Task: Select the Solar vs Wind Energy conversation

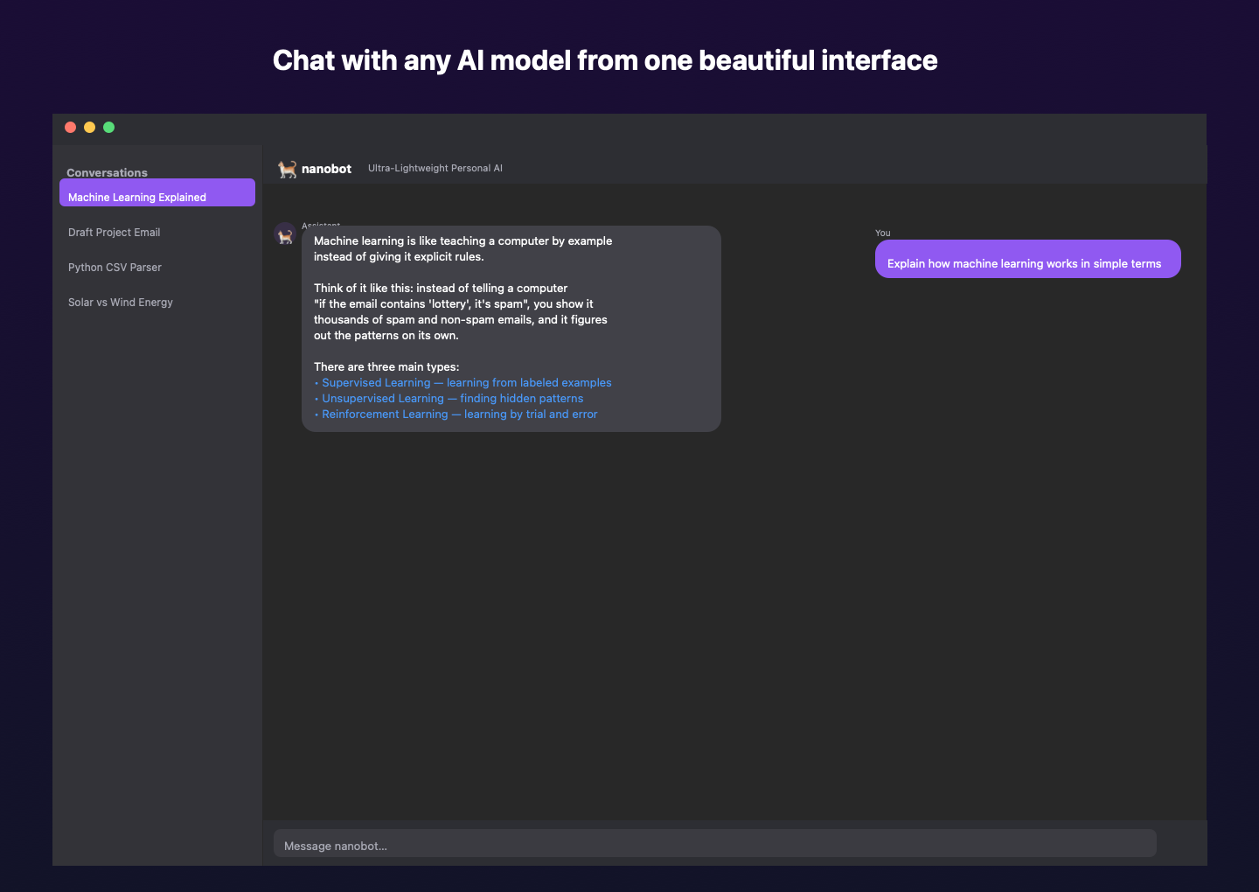Action: pos(120,302)
